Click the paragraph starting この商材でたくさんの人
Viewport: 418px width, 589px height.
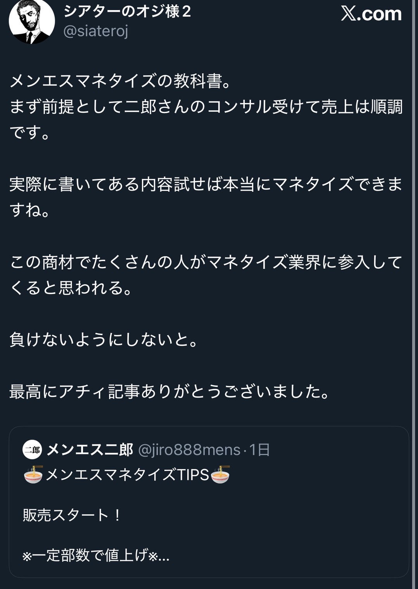tap(206, 262)
